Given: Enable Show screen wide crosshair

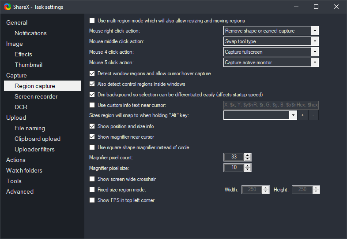Looking at the screenshot, I should pyautogui.click(x=92, y=179).
